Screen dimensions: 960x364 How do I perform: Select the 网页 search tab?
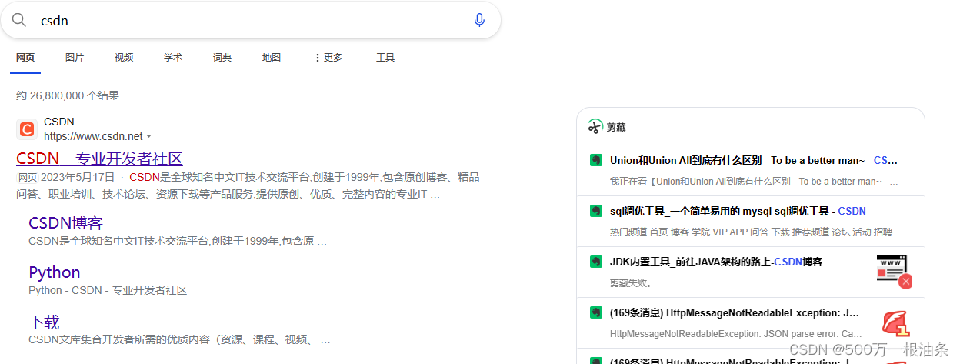coord(25,58)
